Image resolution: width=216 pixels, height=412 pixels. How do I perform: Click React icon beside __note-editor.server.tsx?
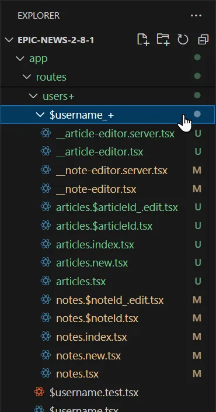point(46,170)
